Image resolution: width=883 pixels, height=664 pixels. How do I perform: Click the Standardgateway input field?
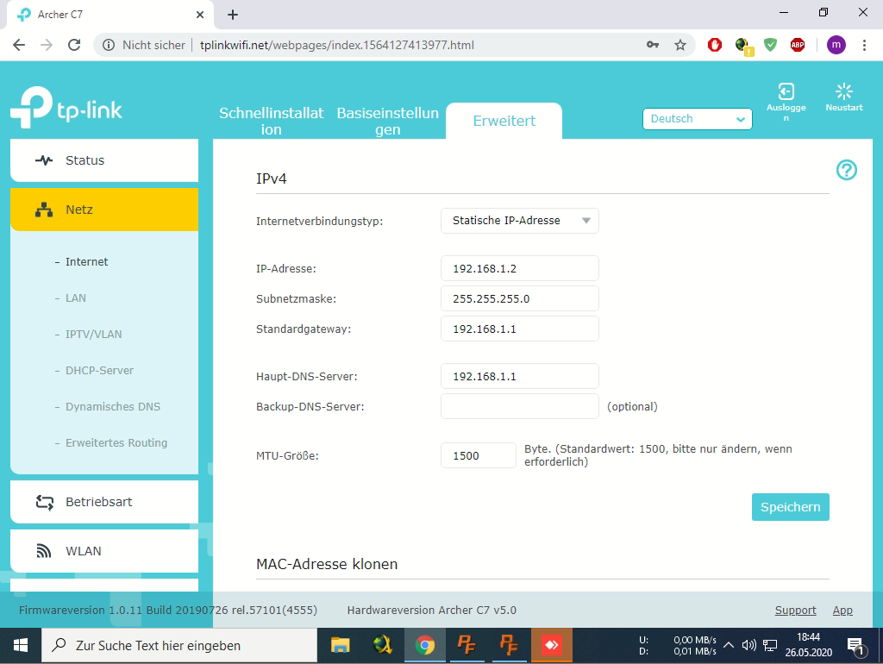tap(520, 329)
